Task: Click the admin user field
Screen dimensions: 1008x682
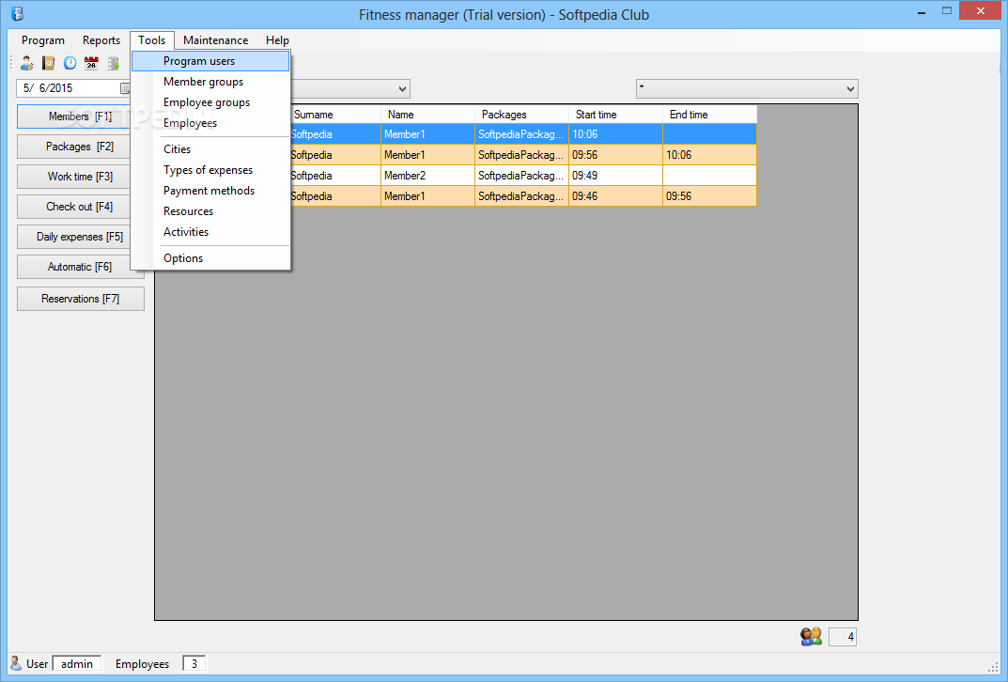Action: 76,664
